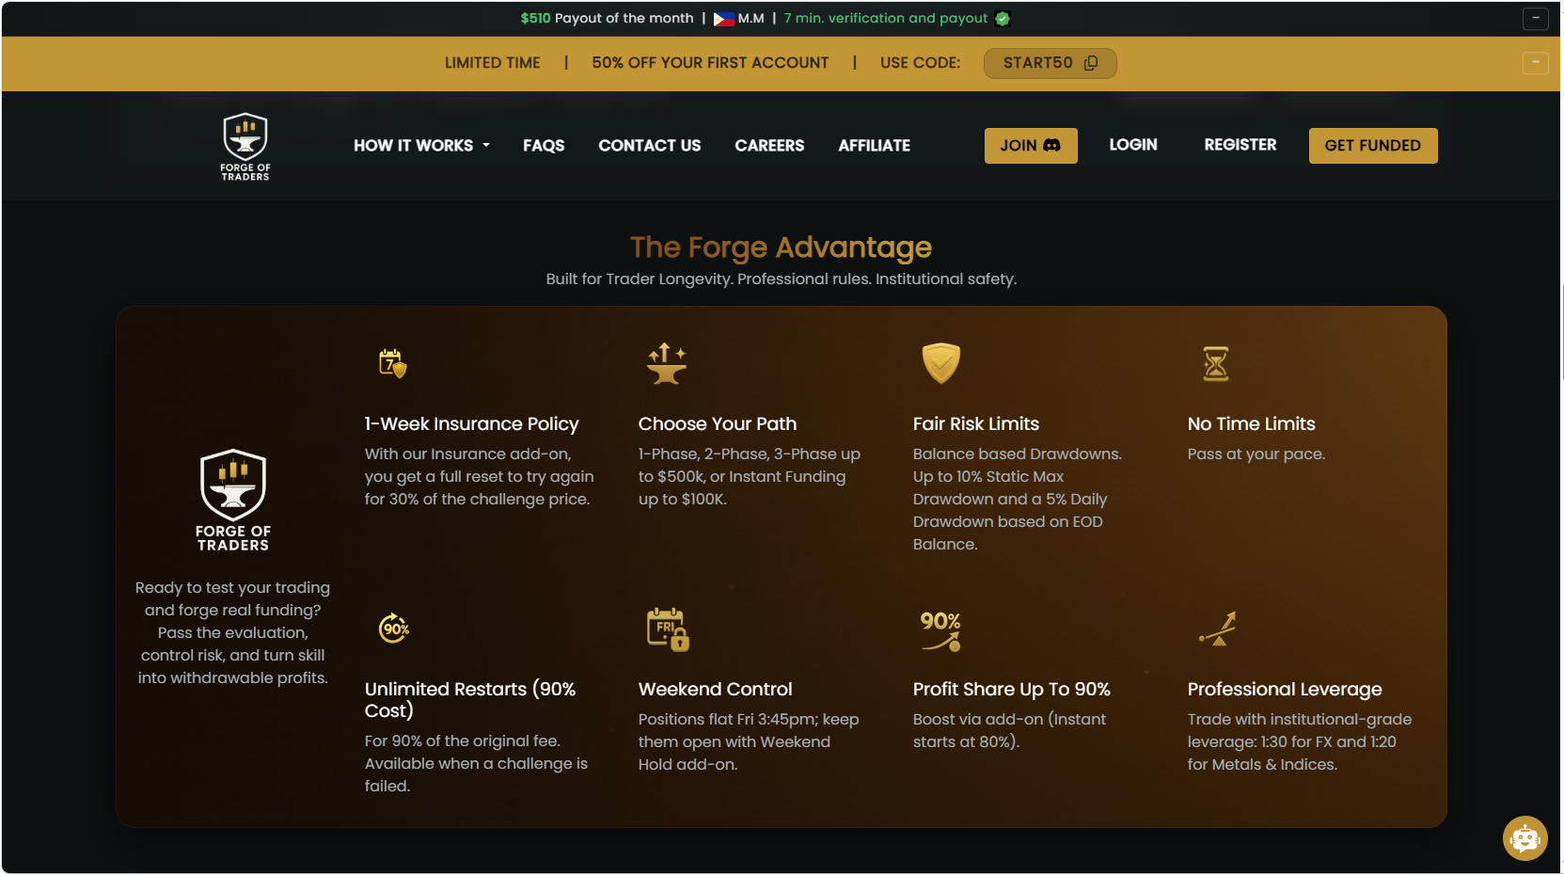Click the 'Ready to test your trading' paragraph
This screenshot has height=876, width=1564.
[x=233, y=633]
